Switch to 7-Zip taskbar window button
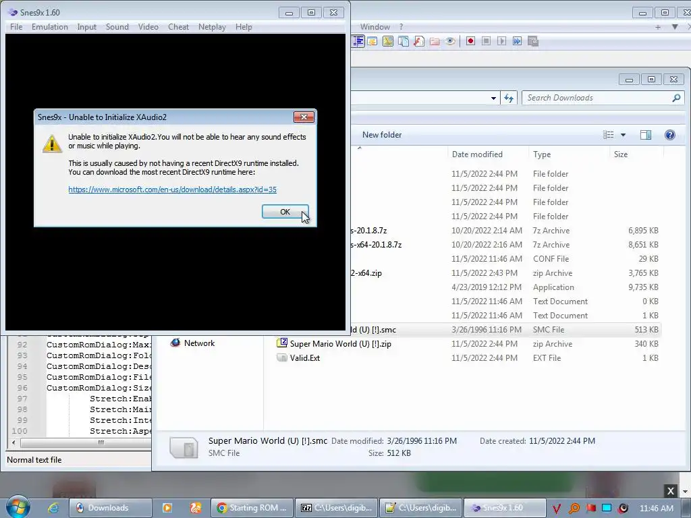 coord(337,508)
